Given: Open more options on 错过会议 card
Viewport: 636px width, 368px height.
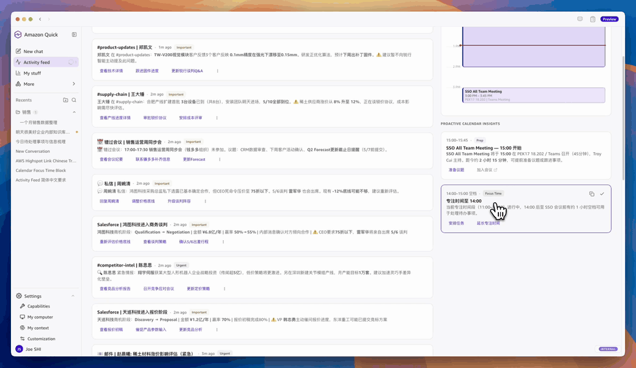Looking at the screenshot, I should pos(220,160).
